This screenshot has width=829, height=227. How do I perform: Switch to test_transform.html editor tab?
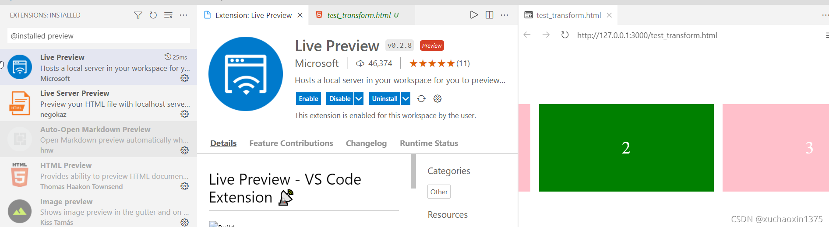[363, 15]
